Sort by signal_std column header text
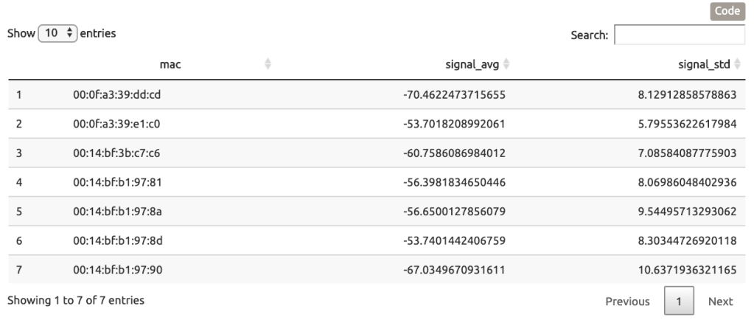Image resolution: width=754 pixels, height=320 pixels. 704,65
